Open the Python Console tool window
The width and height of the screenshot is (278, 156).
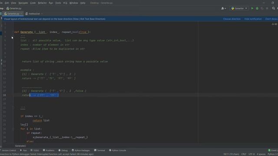(117, 150)
